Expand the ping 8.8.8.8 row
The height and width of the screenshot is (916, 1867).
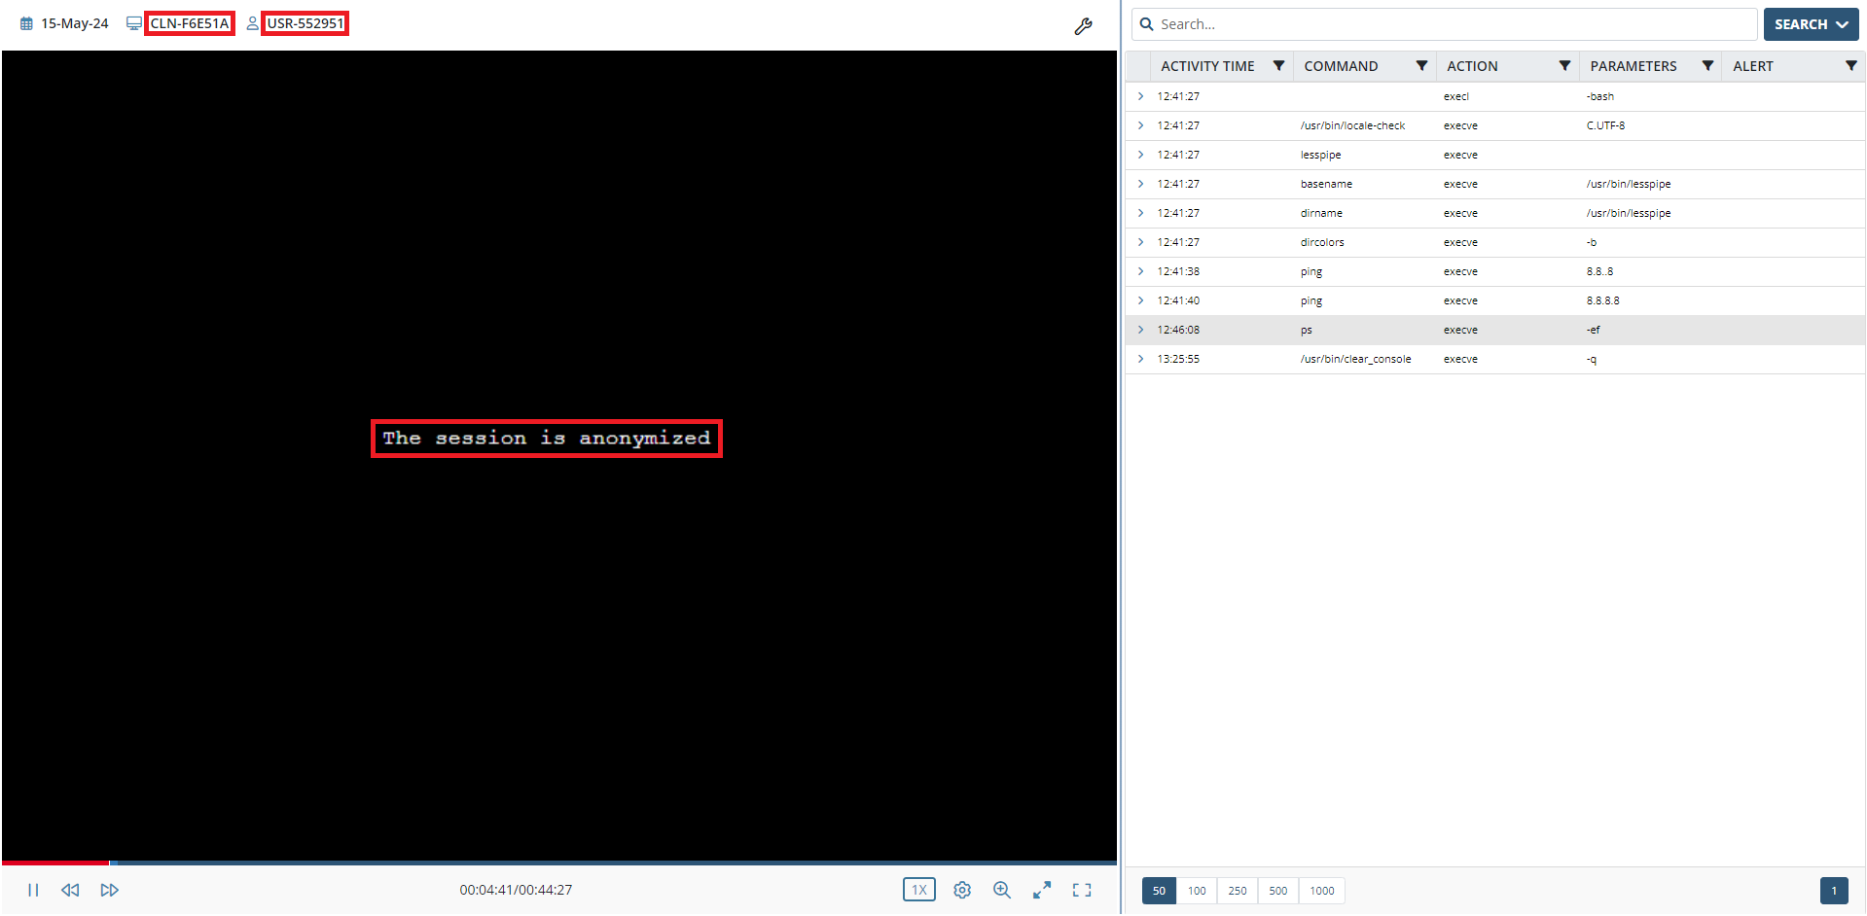[1140, 300]
